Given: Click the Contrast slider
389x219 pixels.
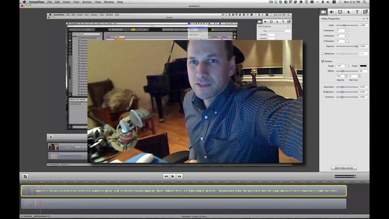Looking at the screenshot, I should (x=347, y=97).
